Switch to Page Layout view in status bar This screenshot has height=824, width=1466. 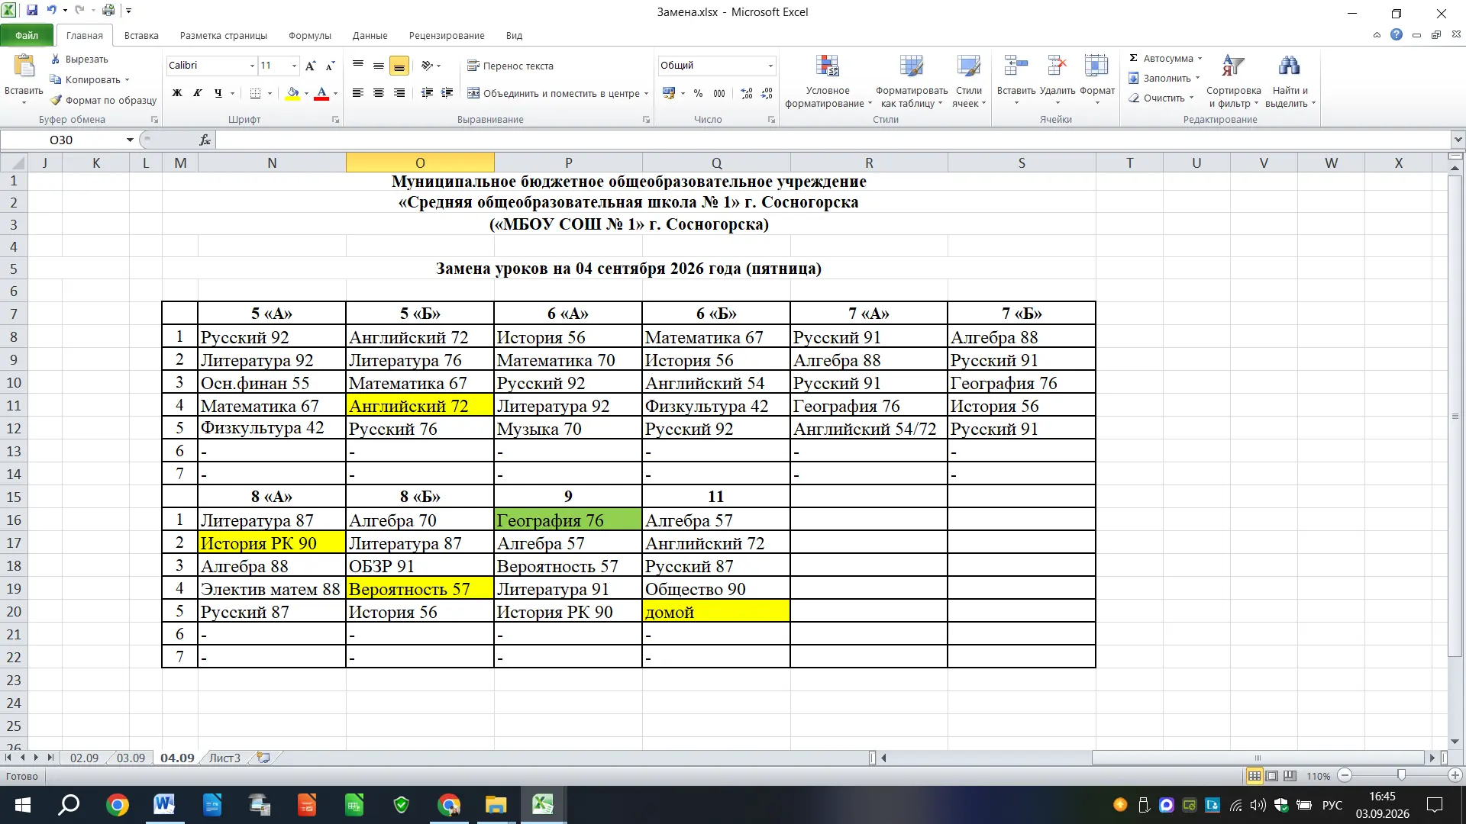(x=1272, y=776)
